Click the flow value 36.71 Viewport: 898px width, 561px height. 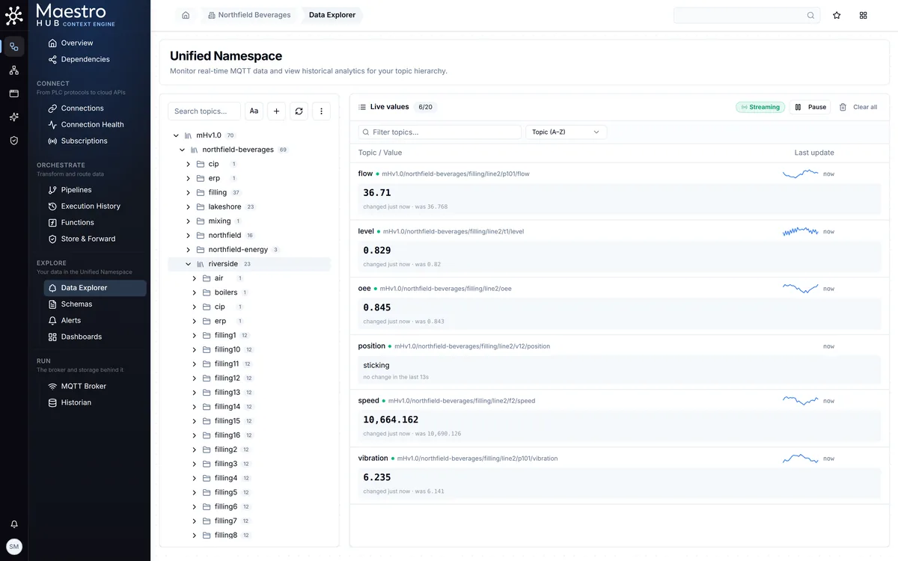pos(377,192)
